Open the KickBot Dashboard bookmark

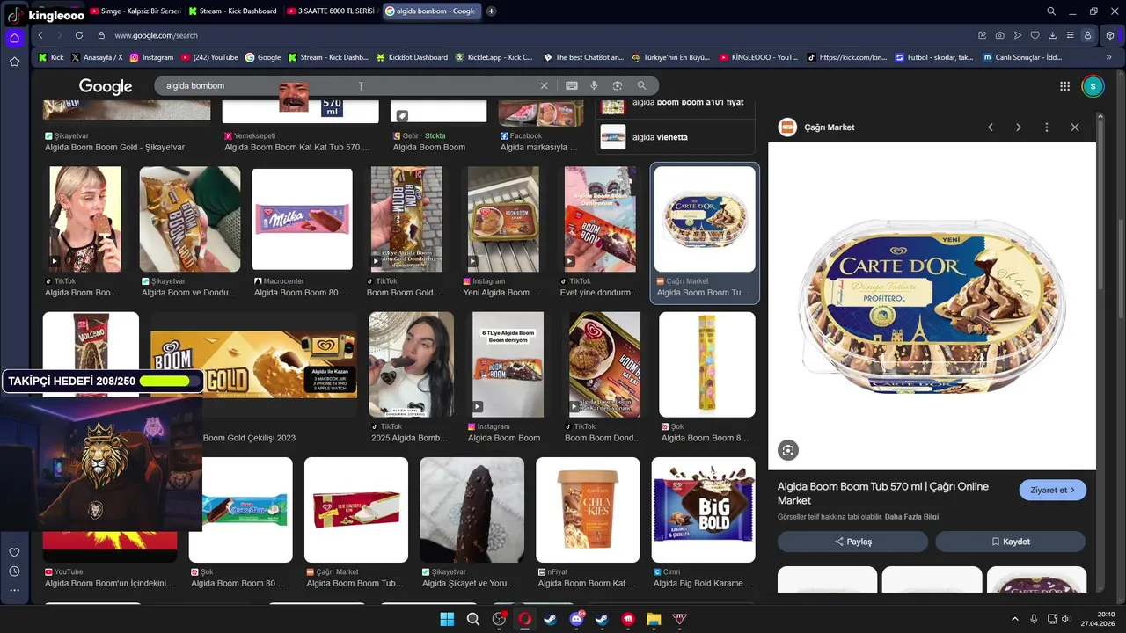[412, 57]
